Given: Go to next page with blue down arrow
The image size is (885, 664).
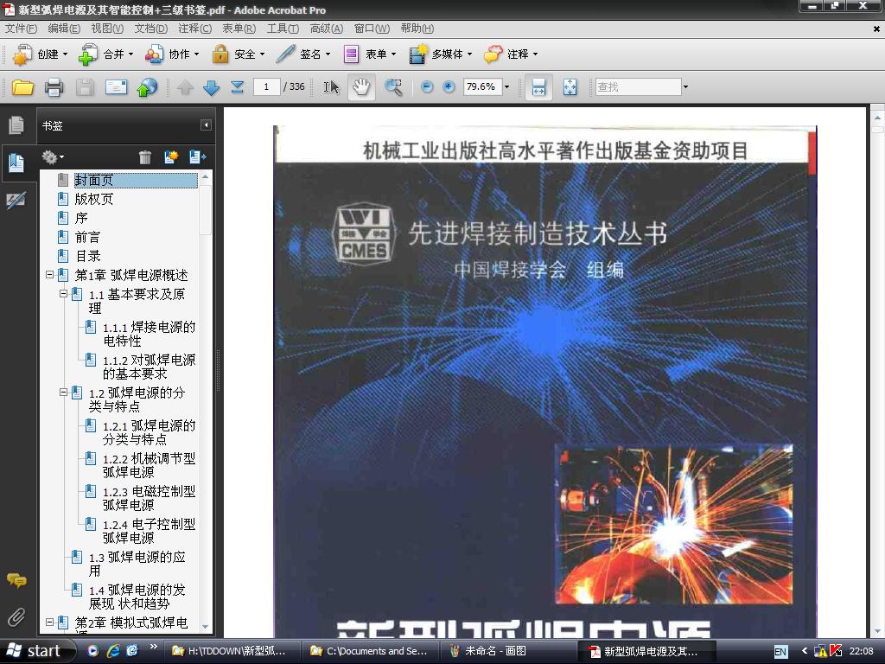Looking at the screenshot, I should click(x=211, y=87).
